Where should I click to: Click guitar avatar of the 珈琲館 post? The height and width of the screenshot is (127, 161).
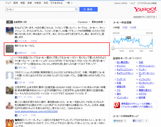tap(10, 123)
